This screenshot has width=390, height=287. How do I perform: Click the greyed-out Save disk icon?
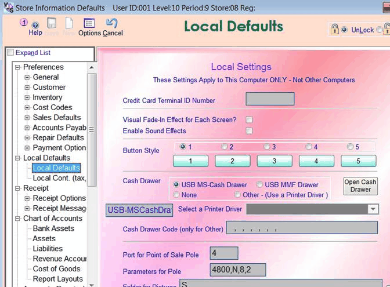pyautogui.click(x=52, y=23)
